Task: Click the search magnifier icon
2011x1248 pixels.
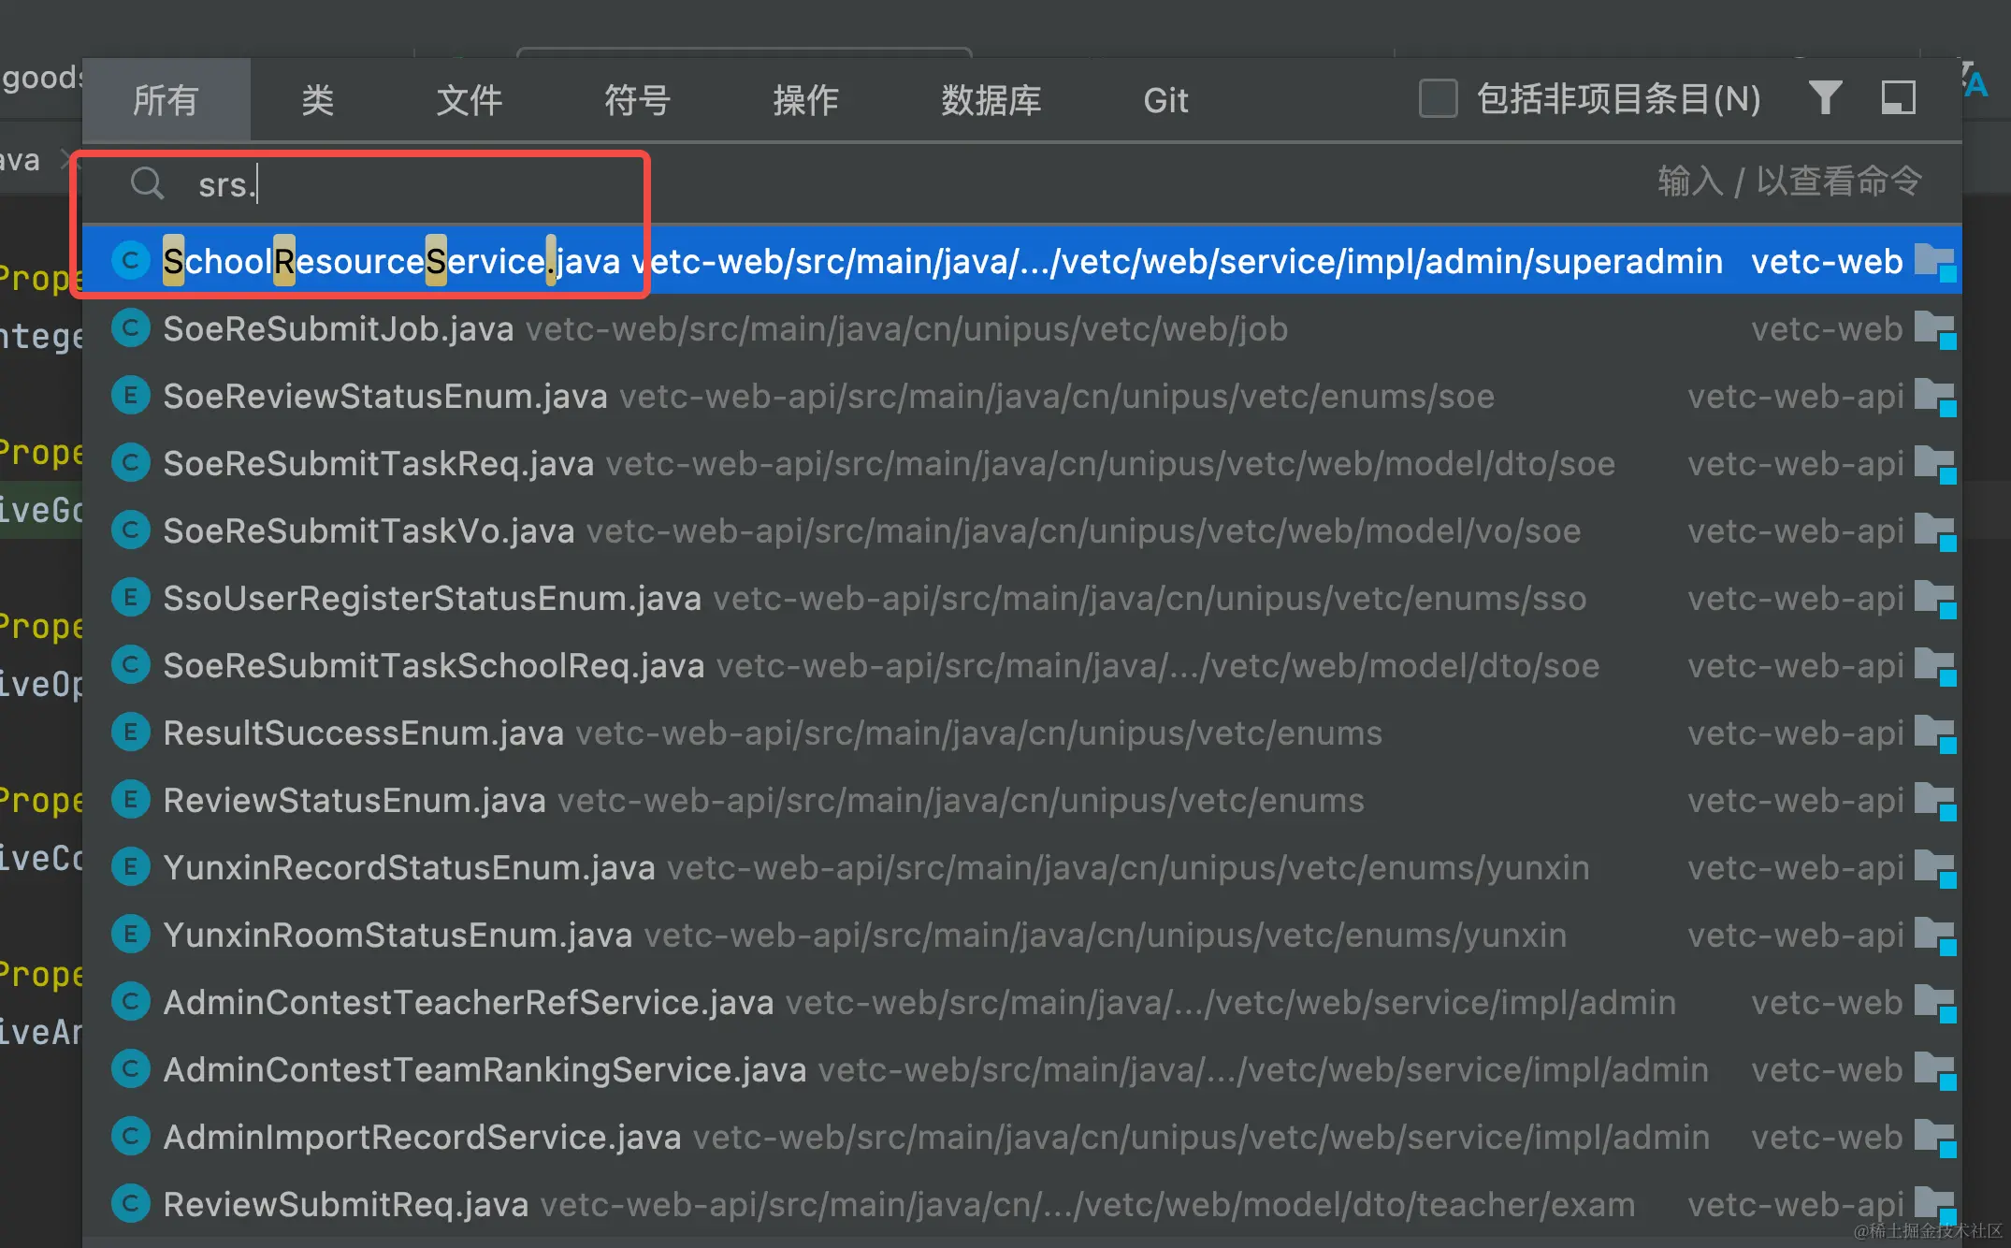Action: (x=147, y=183)
